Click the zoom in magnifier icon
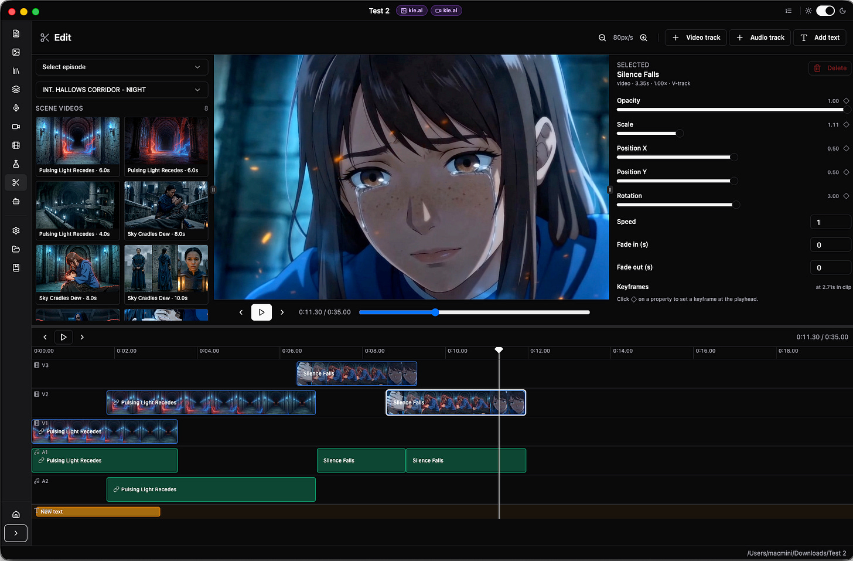Image resolution: width=853 pixels, height=561 pixels. (643, 38)
